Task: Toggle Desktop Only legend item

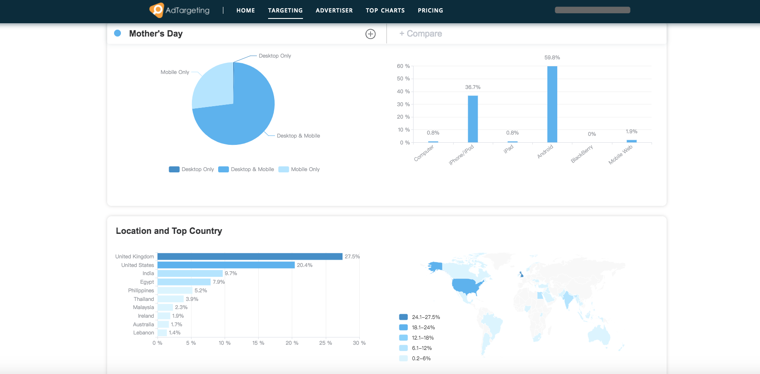Action: pos(192,169)
